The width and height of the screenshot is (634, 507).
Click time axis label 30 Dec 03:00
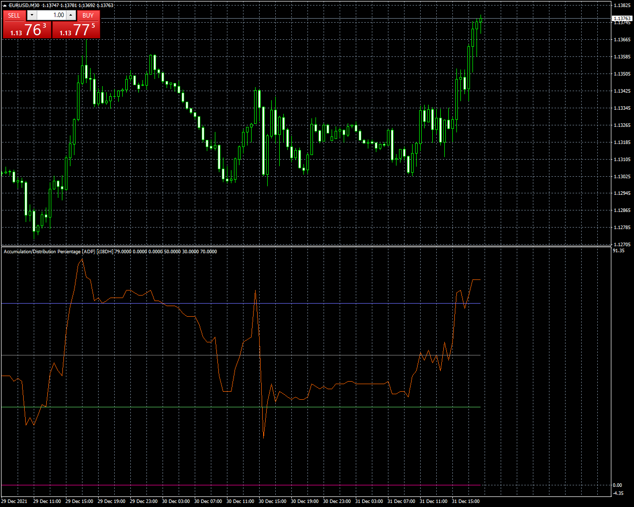click(176, 501)
